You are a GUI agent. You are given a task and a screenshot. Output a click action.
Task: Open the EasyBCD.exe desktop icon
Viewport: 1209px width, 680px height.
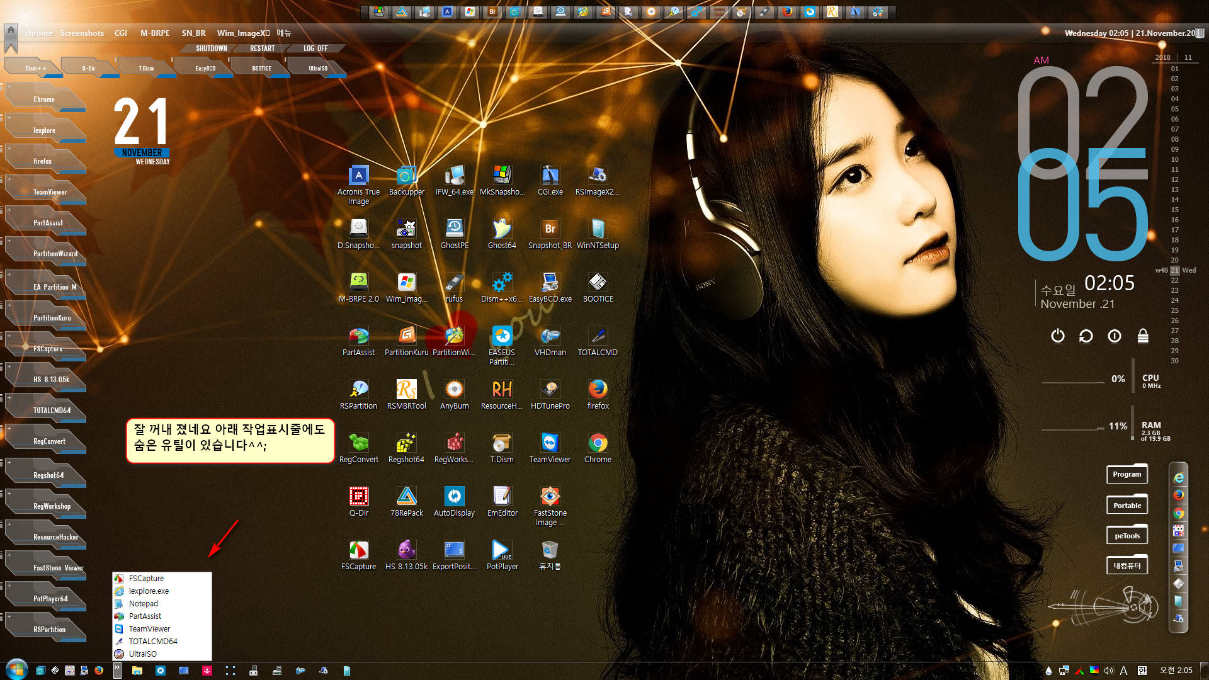click(550, 288)
